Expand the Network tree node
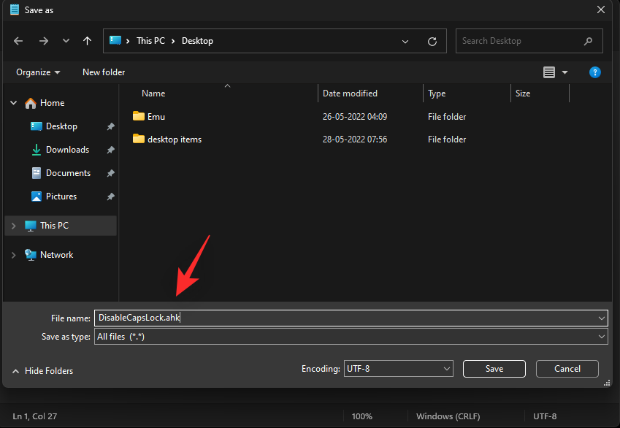Screen dimensions: 620x428 click(x=13, y=255)
